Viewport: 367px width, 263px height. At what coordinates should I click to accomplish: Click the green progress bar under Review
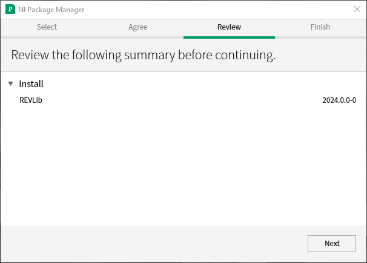click(229, 37)
